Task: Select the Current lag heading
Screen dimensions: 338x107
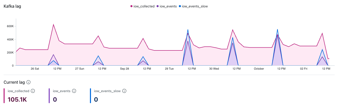Action: pyautogui.click(x=14, y=82)
